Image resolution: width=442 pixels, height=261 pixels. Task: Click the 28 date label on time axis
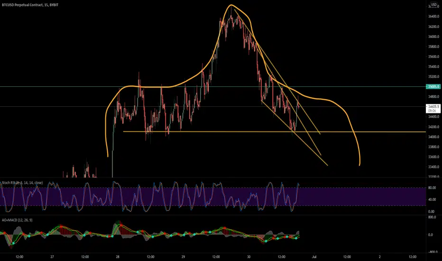tap(118, 257)
